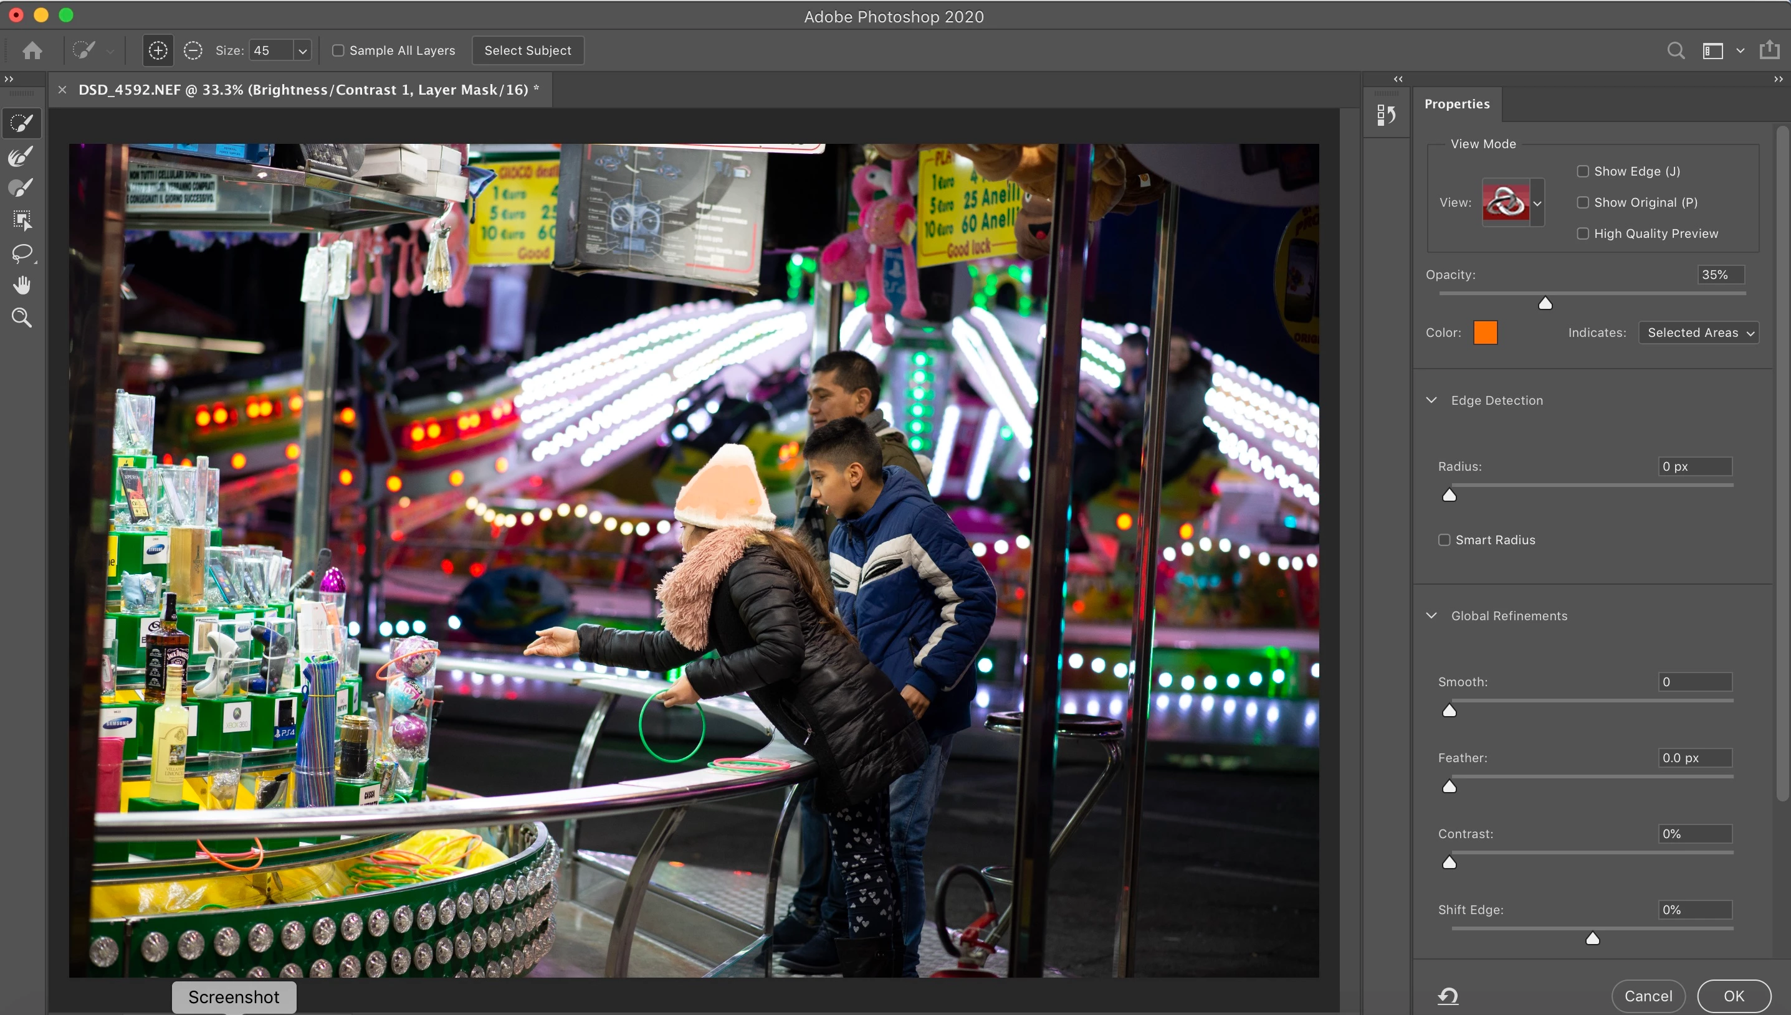The height and width of the screenshot is (1015, 1791).
Task: Enable Smart Radius option
Action: coord(1444,541)
